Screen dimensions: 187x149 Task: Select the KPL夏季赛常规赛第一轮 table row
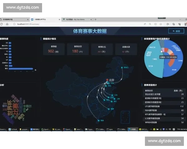click(164, 115)
